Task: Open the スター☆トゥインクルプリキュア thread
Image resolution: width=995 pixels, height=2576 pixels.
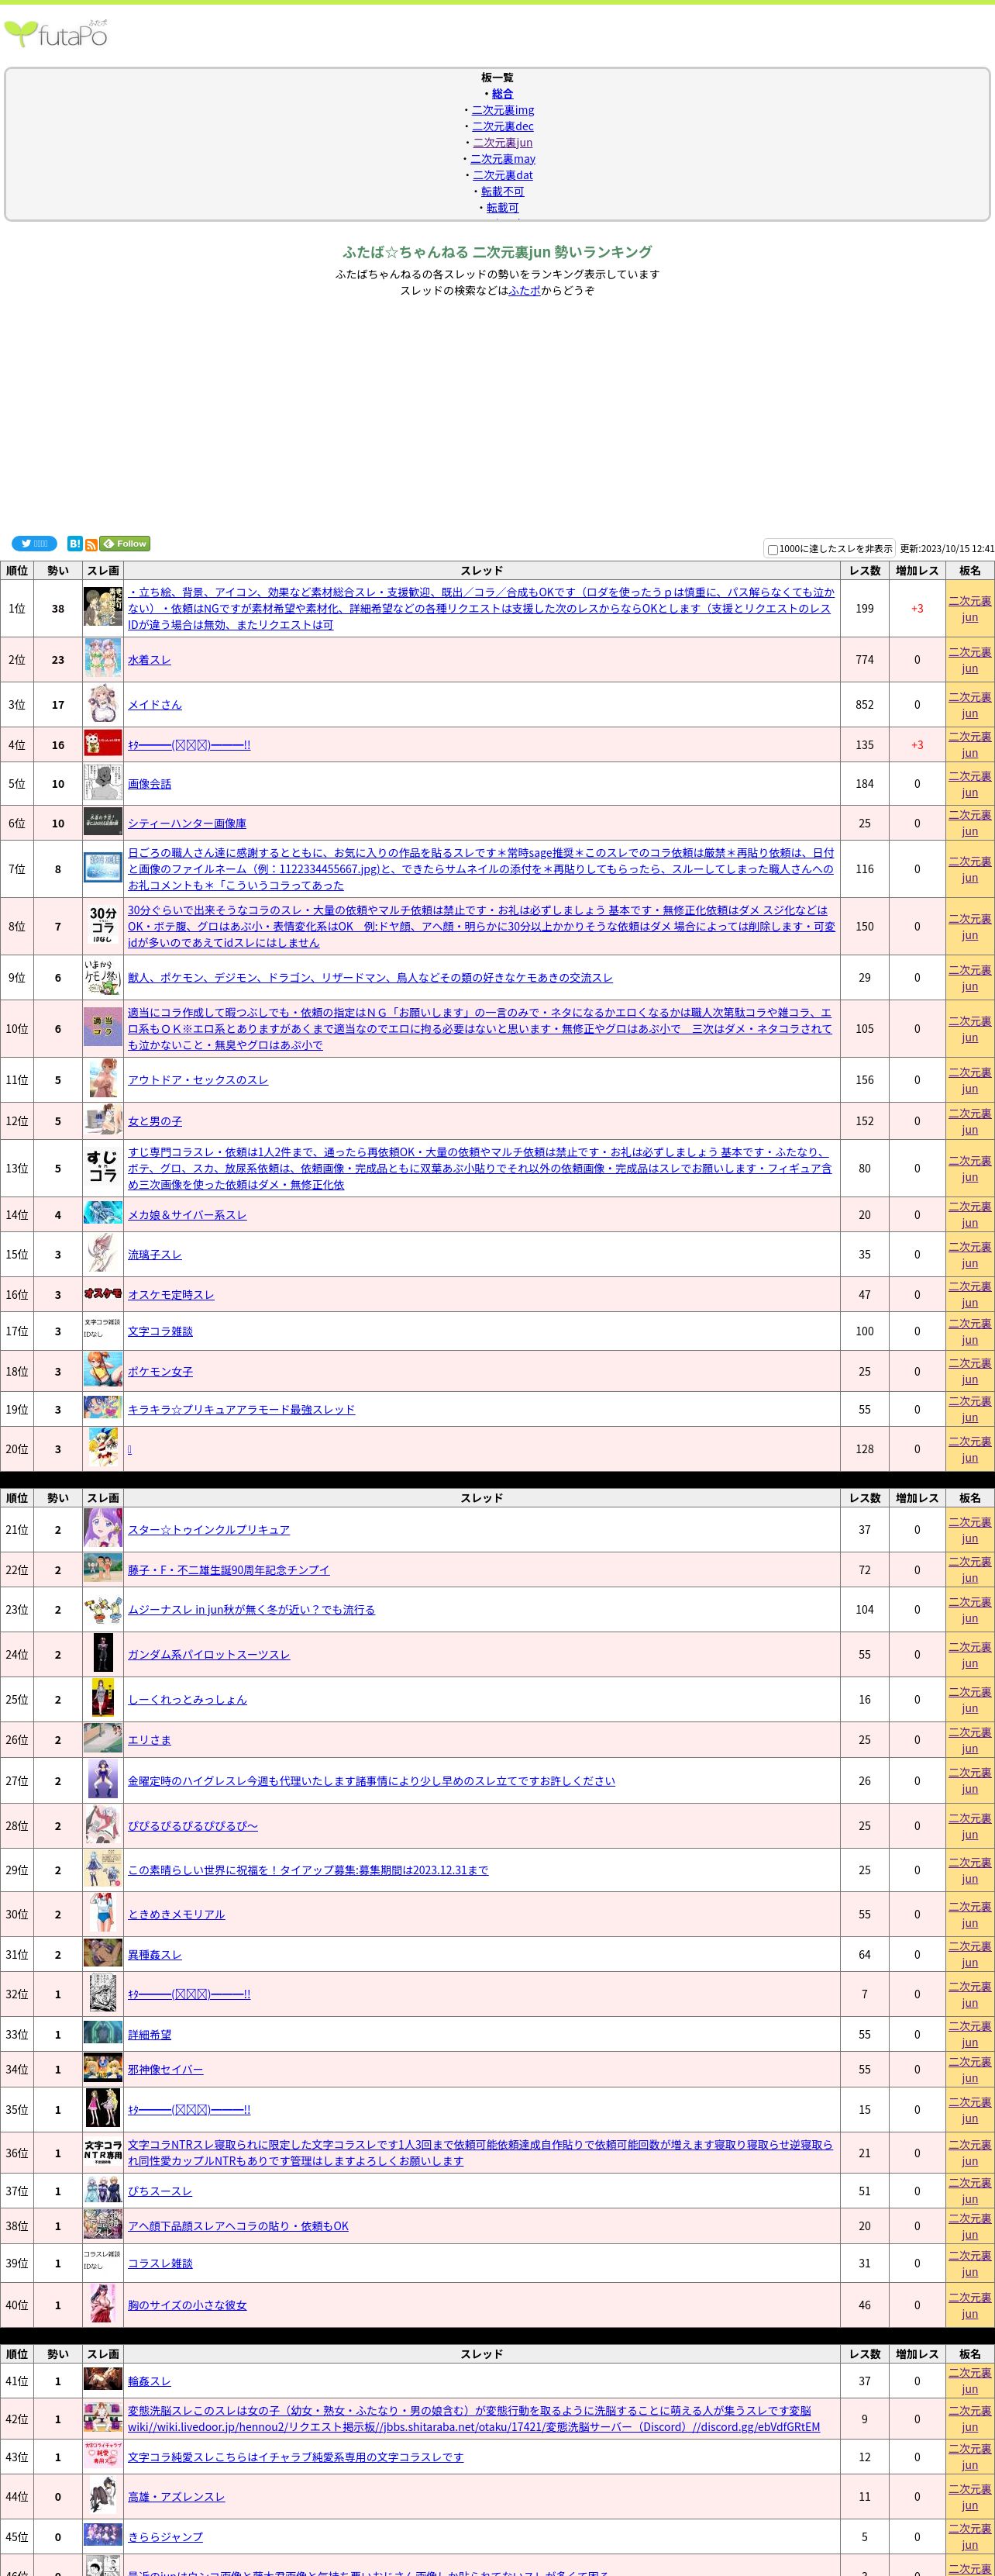Action: (208, 1530)
